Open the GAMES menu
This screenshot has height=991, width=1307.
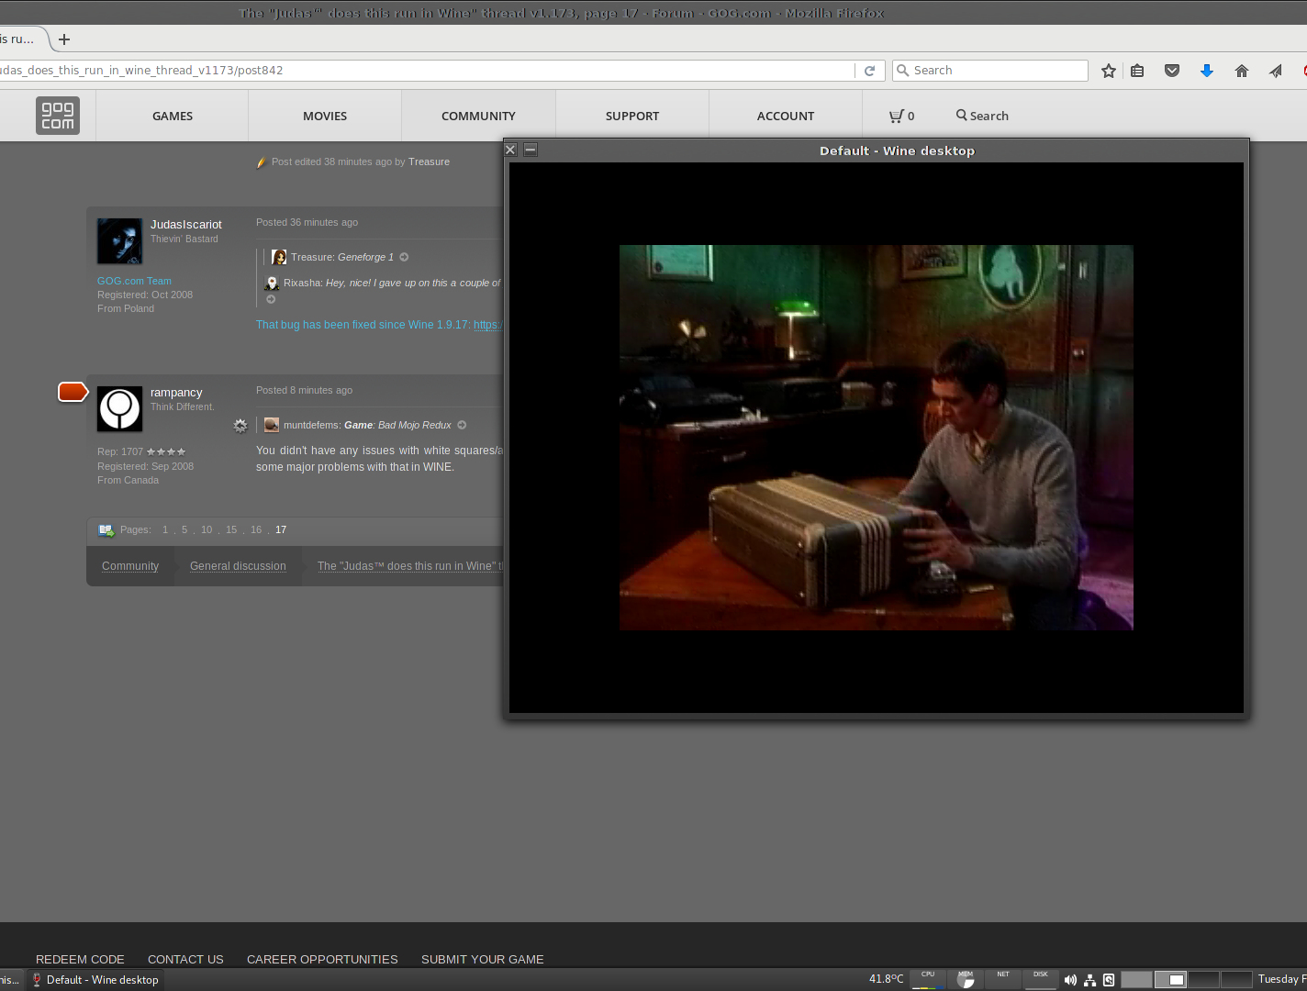(x=173, y=116)
